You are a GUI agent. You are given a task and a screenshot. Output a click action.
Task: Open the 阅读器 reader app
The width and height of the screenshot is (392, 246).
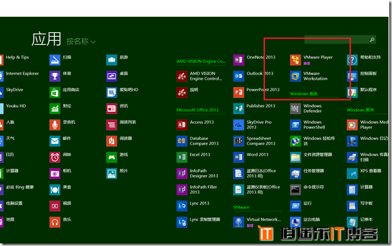(119, 141)
